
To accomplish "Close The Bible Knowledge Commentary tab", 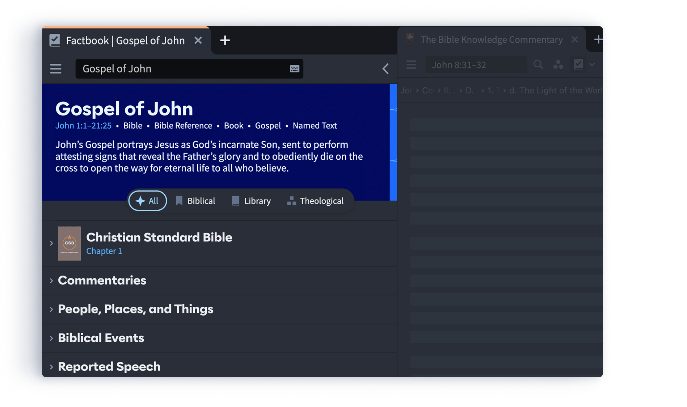I will 574,39.
